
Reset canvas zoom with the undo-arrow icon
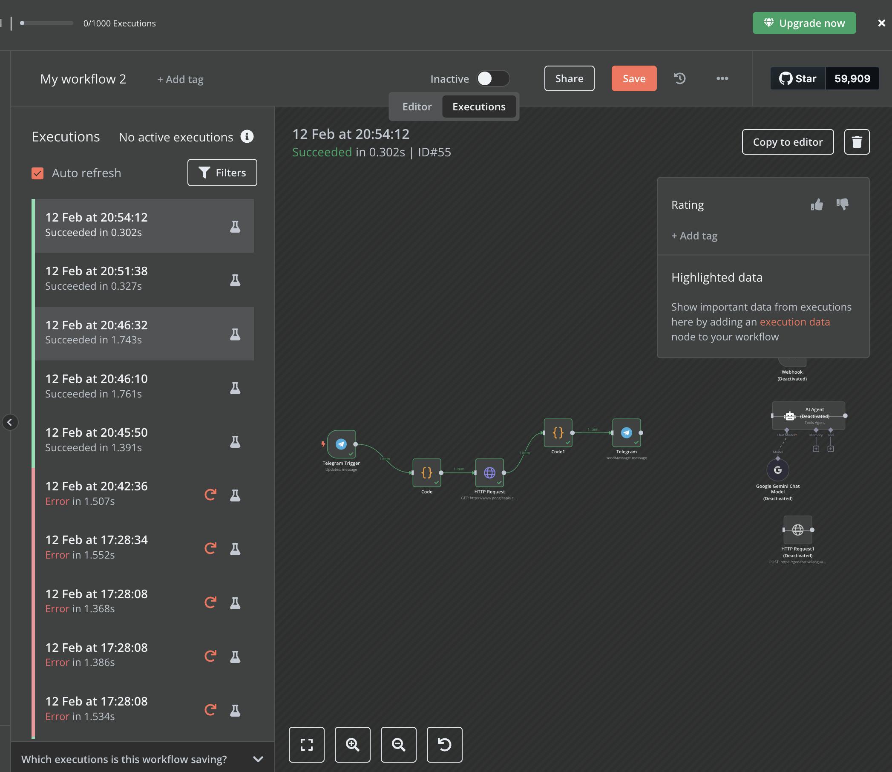[x=444, y=744]
